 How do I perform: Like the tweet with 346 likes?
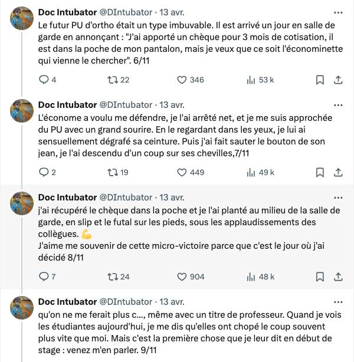click(182, 80)
